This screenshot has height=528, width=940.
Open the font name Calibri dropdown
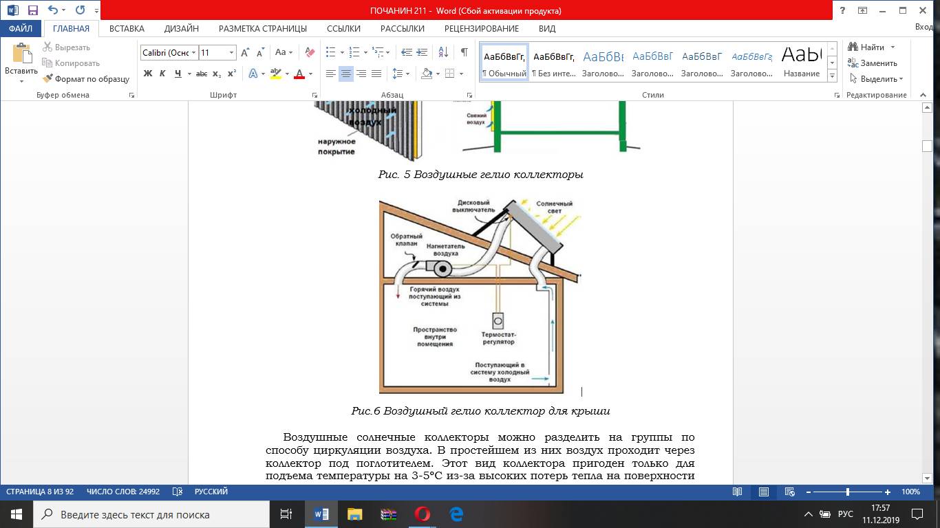point(194,52)
